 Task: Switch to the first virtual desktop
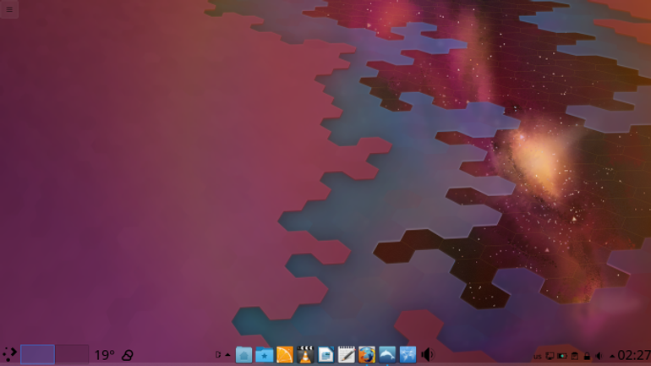(37, 354)
